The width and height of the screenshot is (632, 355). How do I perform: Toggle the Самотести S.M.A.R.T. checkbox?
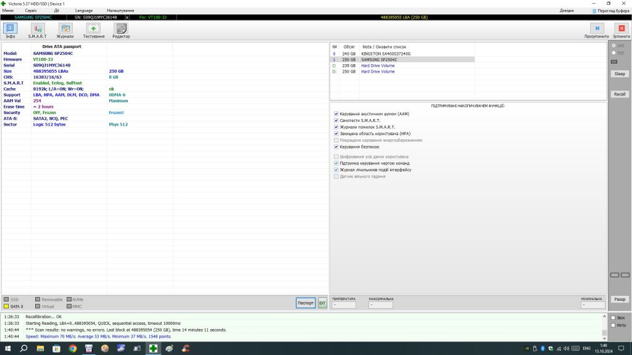coord(336,120)
